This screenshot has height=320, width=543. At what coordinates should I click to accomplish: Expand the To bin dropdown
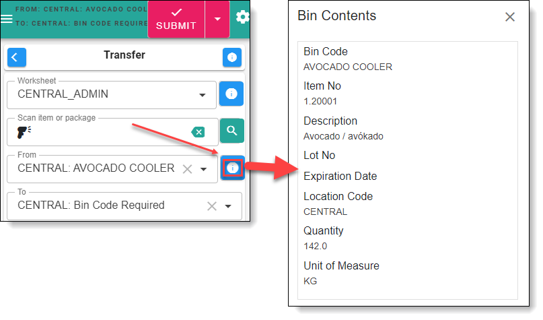tap(228, 206)
